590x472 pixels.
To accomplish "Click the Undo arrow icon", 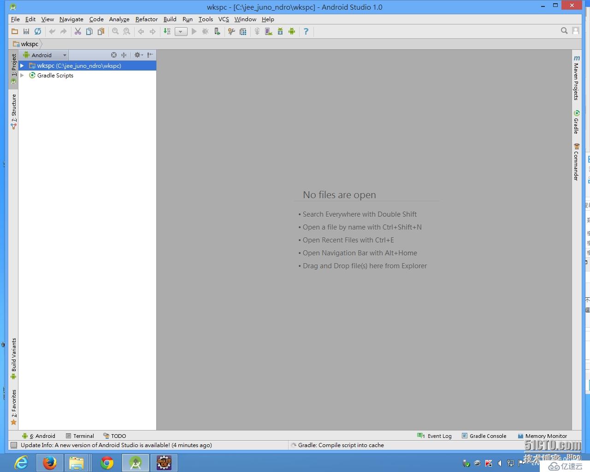I will pyautogui.click(x=52, y=31).
